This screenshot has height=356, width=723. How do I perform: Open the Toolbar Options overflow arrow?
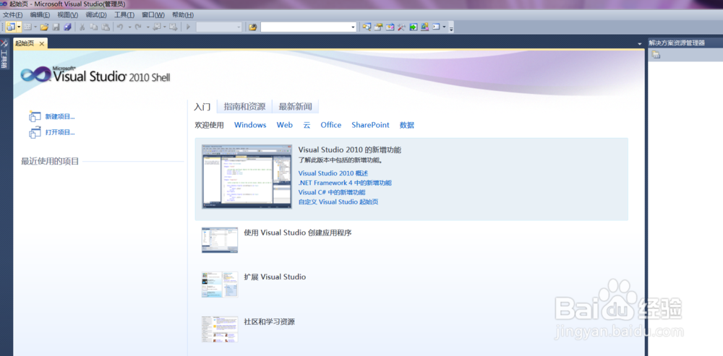point(451,29)
